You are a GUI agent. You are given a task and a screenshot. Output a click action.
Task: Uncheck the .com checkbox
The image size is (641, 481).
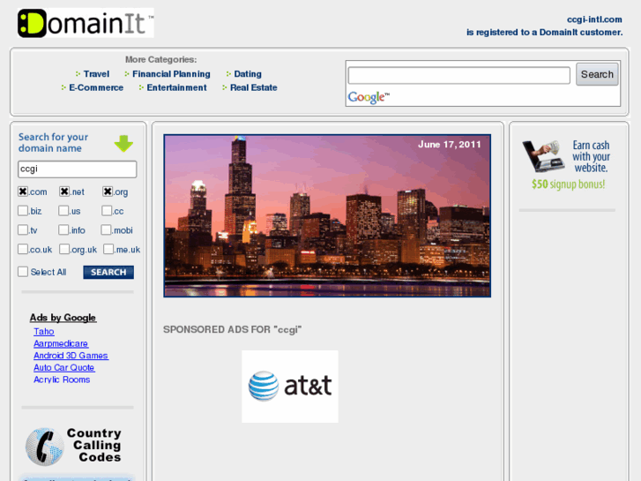(x=23, y=192)
